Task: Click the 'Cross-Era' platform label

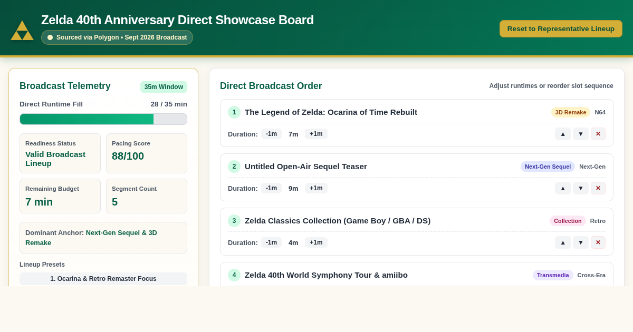Action: 591,275
